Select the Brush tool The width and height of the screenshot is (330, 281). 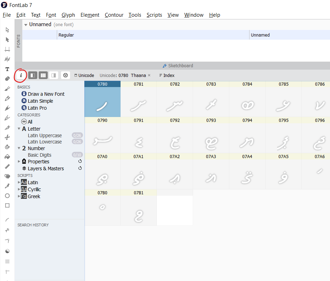tap(7, 88)
